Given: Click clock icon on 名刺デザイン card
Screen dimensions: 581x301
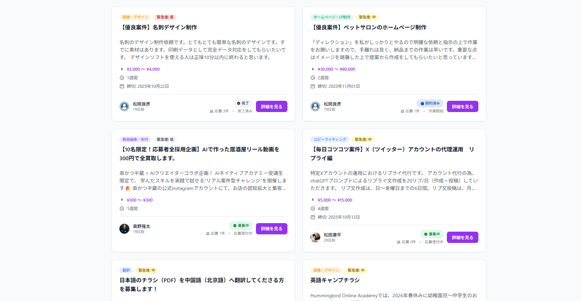Looking at the screenshot, I should [122, 78].
